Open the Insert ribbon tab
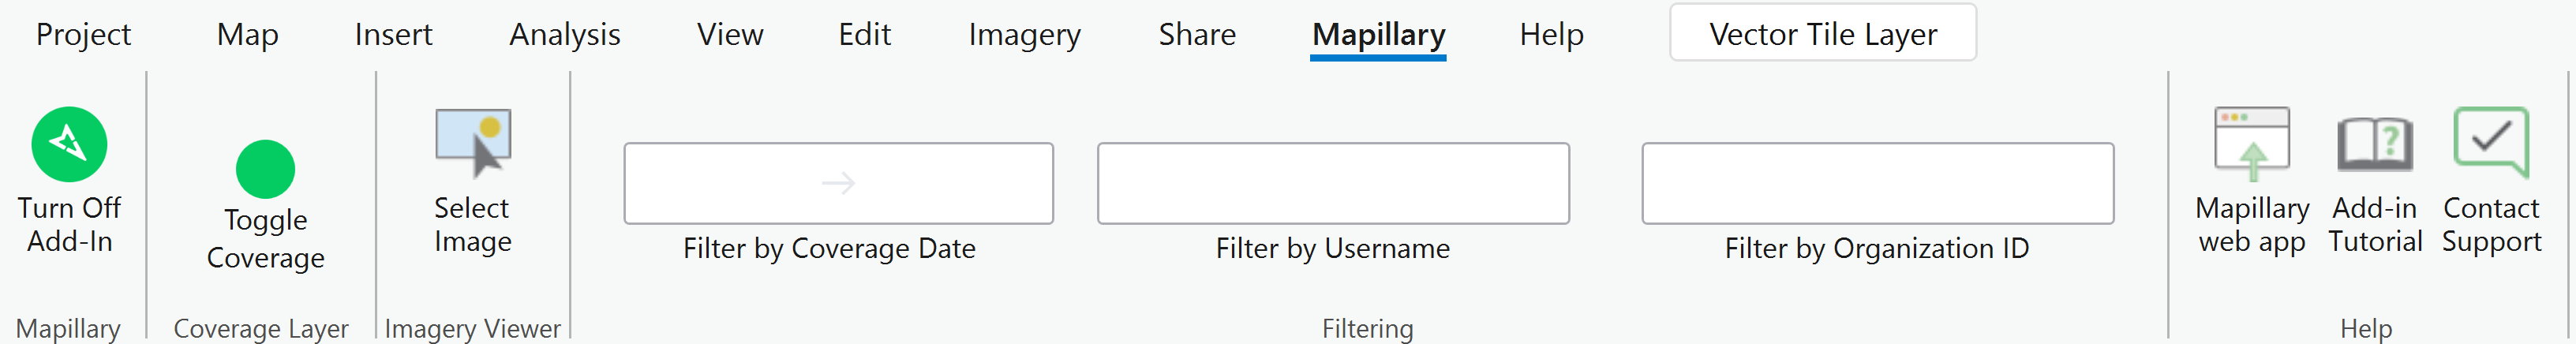The width and height of the screenshot is (2576, 344). point(393,35)
